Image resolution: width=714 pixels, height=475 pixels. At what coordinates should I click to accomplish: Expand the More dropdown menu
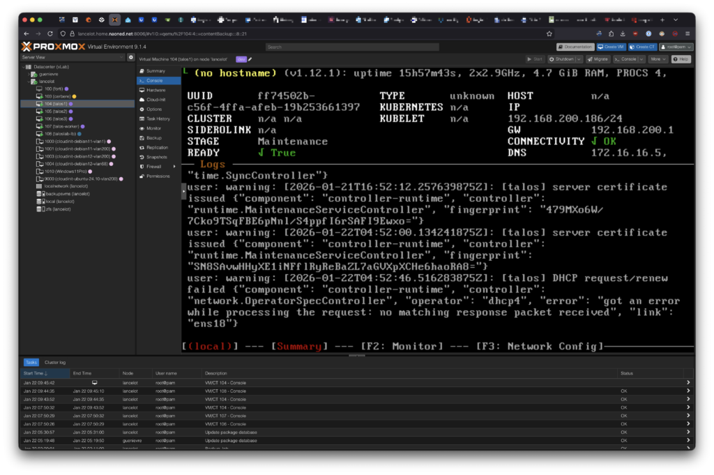[x=658, y=59]
